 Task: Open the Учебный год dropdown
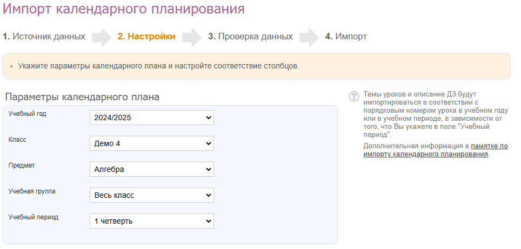pyautogui.click(x=152, y=117)
